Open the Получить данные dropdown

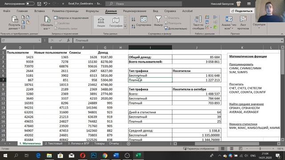(14, 23)
